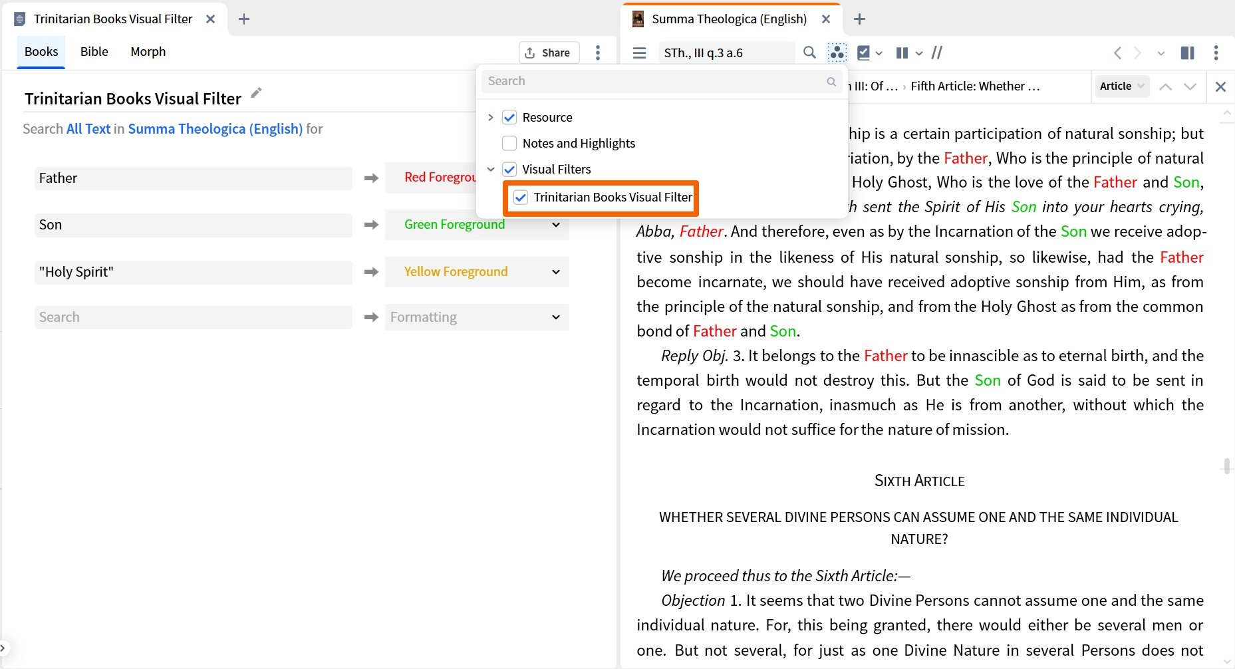Click the scroll up arrow in Summa panel
Screen dimensions: 1235x669
(1226, 113)
